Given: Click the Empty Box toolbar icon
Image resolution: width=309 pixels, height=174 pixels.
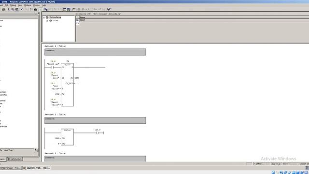Looking at the screenshot, I should tap(91, 9).
